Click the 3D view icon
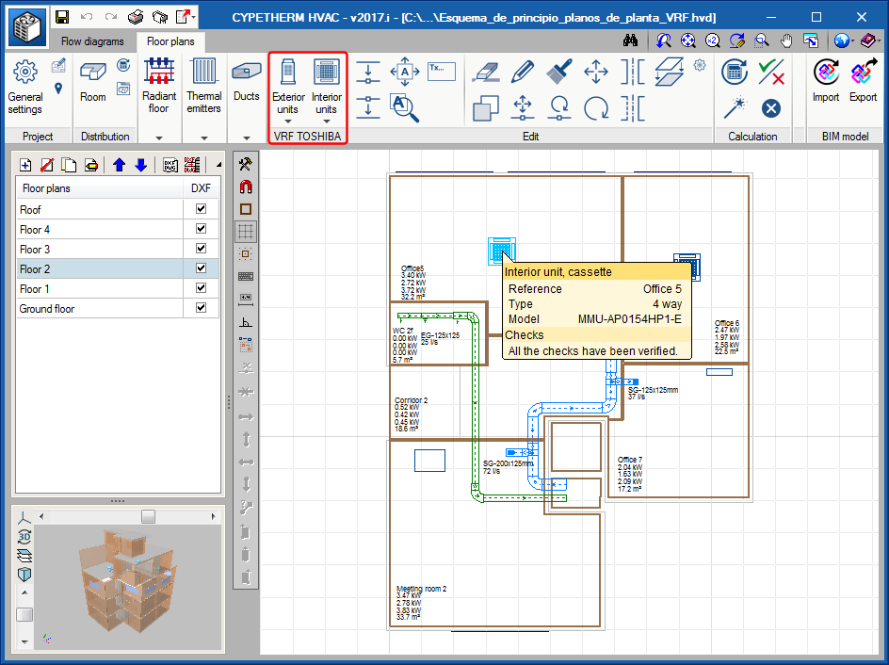This screenshot has width=889, height=665. tap(24, 536)
